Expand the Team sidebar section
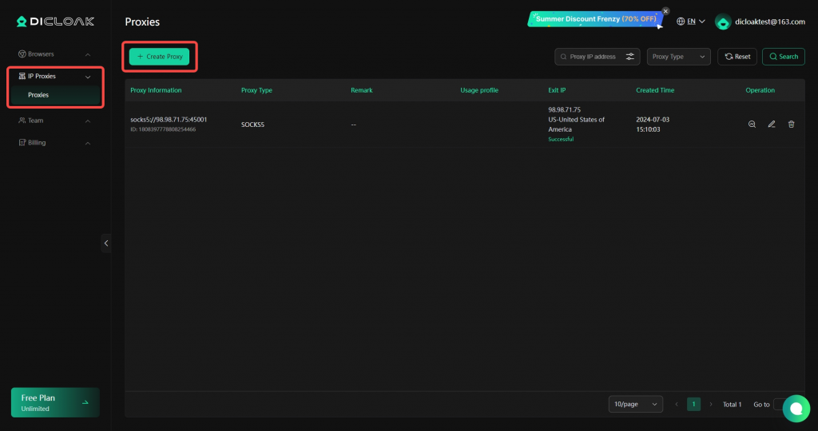The width and height of the screenshot is (818, 431). click(x=54, y=121)
